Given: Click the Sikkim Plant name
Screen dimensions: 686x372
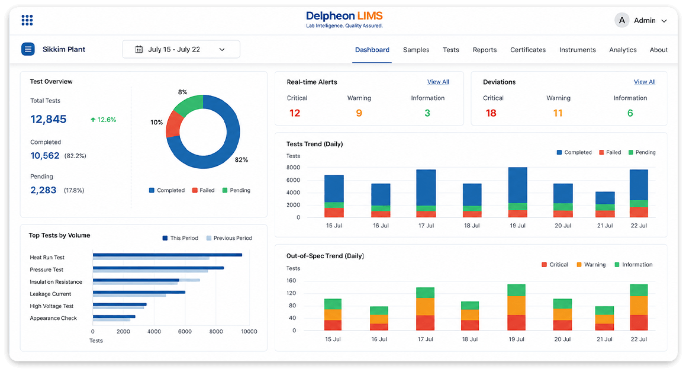Looking at the screenshot, I should 64,49.
